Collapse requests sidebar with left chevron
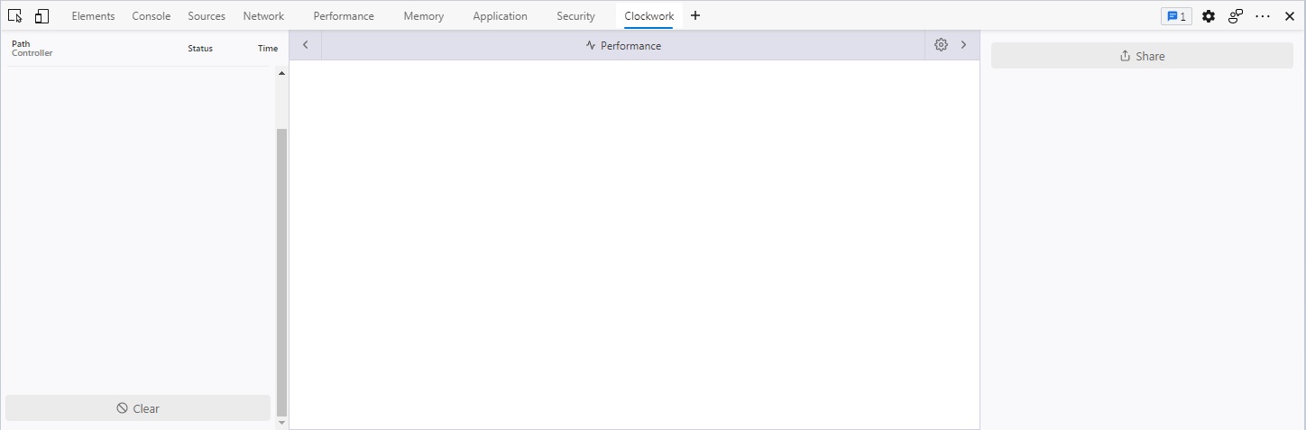The image size is (1306, 430). pos(306,45)
